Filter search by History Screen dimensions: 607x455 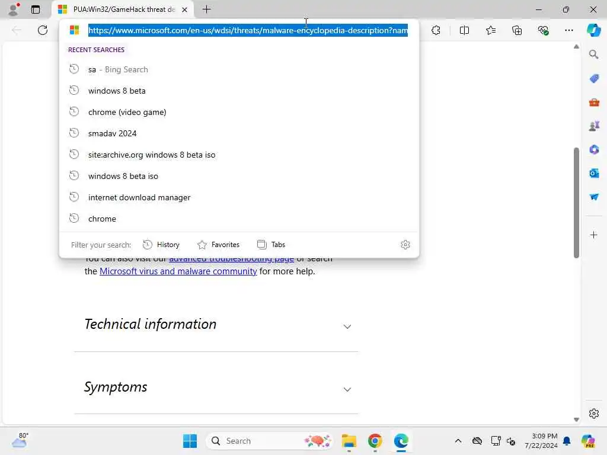(x=161, y=245)
